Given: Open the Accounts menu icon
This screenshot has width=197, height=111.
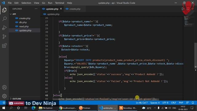Looking at the screenshot, I should pos(4,87).
